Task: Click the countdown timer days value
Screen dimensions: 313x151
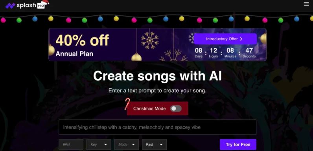Action: click(x=199, y=50)
